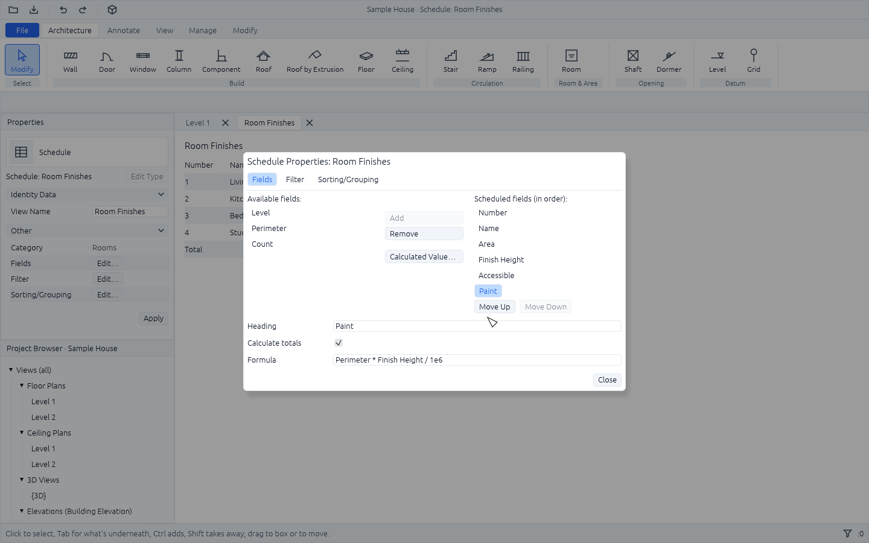
Task: Select Finish Height in Scheduled fields
Action: 501,259
